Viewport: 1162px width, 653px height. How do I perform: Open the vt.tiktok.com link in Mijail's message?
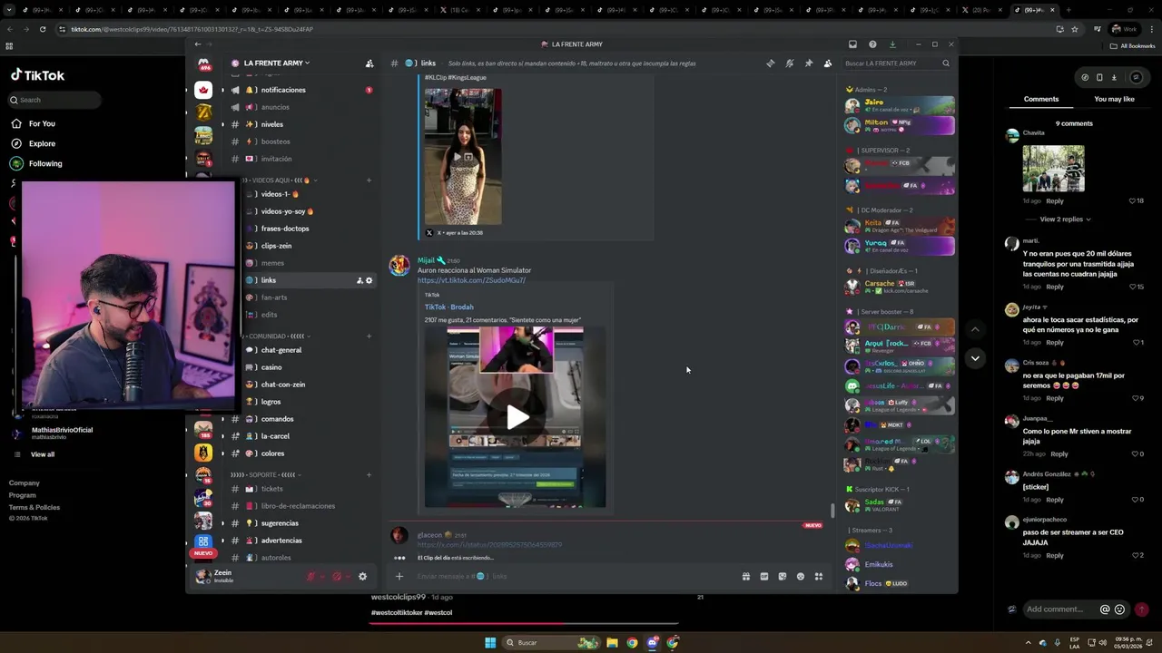point(471,280)
